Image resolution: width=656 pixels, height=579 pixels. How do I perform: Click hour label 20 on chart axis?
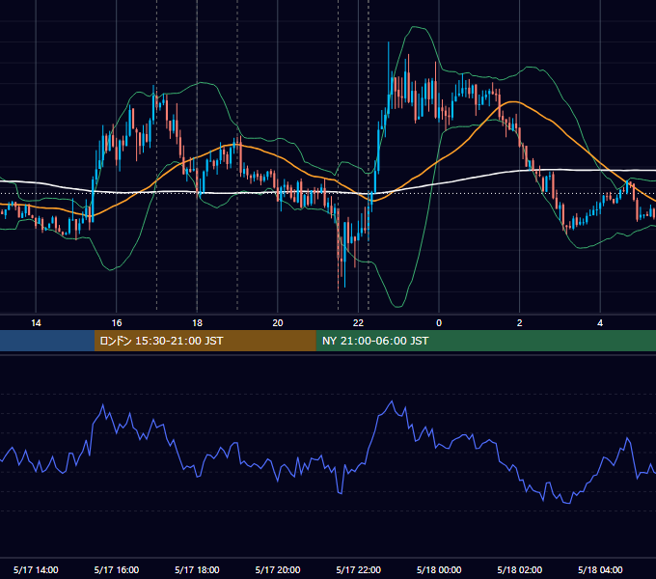point(278,323)
